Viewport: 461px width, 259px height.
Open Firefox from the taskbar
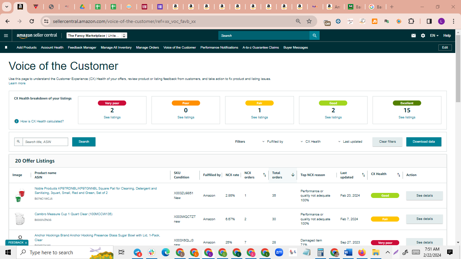[362, 252]
